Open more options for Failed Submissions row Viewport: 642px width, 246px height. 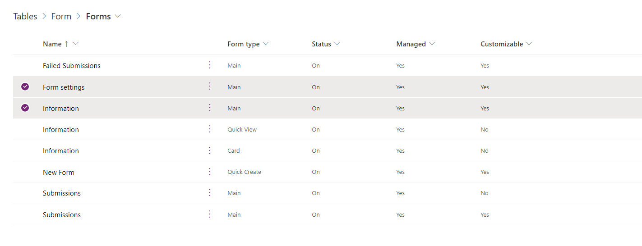click(209, 65)
